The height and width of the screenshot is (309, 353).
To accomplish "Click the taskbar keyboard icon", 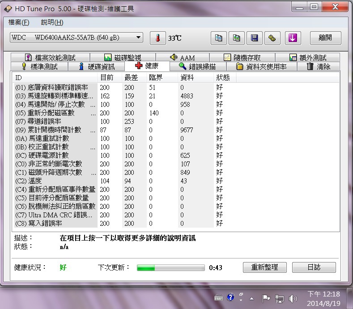I will coord(219,298).
